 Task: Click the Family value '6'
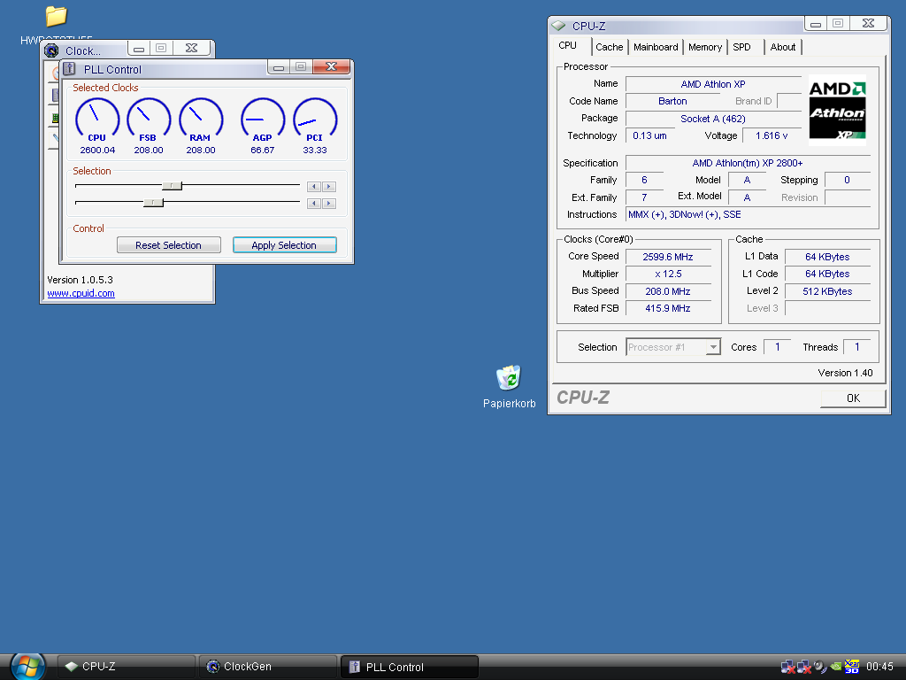tap(644, 180)
